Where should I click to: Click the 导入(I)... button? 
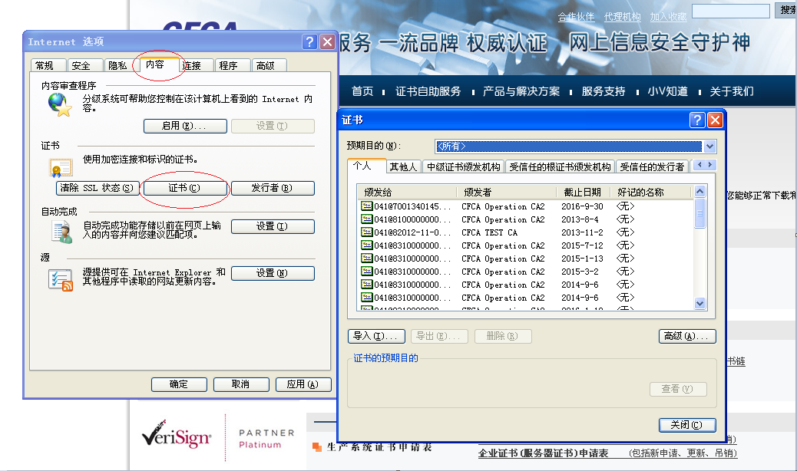pyautogui.click(x=376, y=336)
